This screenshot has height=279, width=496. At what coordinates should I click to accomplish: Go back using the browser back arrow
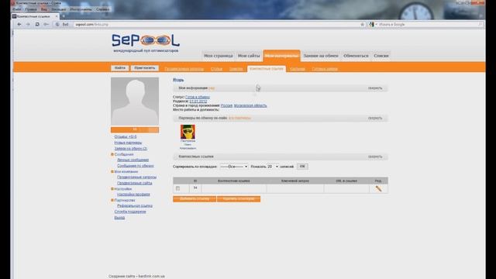pyautogui.click(x=19, y=24)
